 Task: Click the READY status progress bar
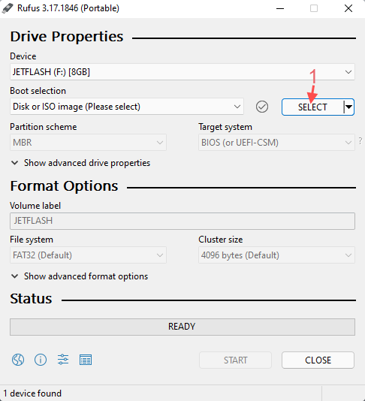[182, 327]
